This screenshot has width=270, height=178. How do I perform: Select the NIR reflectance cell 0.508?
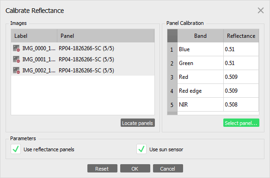click(241, 105)
